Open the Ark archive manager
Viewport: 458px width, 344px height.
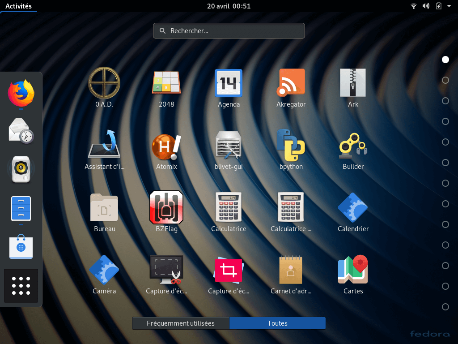click(353, 83)
